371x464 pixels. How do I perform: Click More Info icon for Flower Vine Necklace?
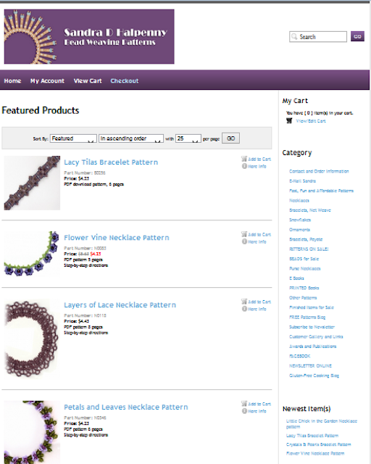point(244,241)
